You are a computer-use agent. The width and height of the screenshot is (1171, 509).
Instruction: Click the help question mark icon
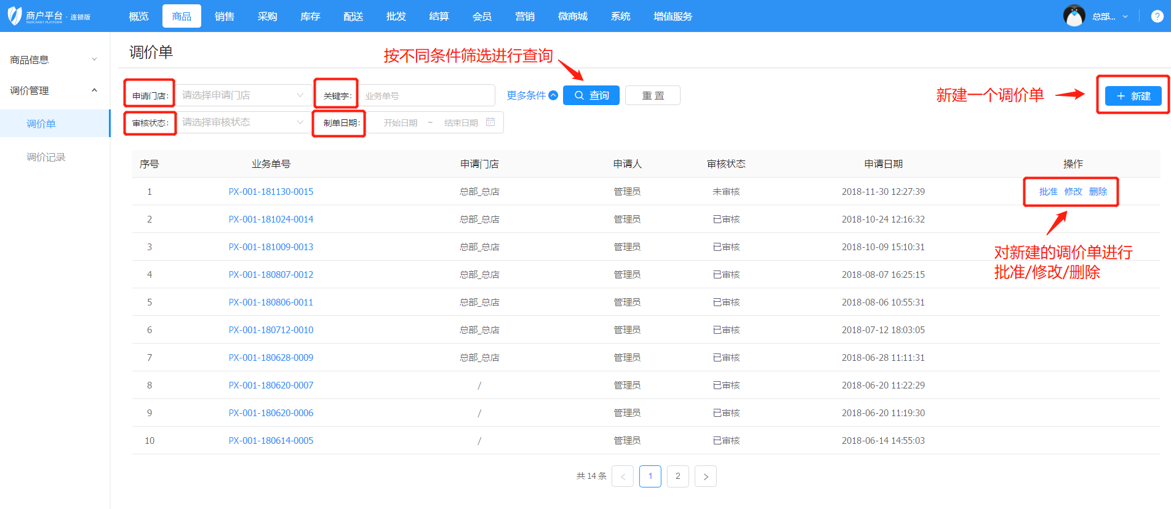pos(1157,17)
